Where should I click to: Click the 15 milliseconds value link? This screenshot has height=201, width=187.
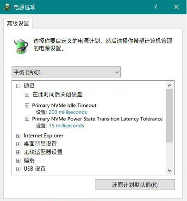67,126
